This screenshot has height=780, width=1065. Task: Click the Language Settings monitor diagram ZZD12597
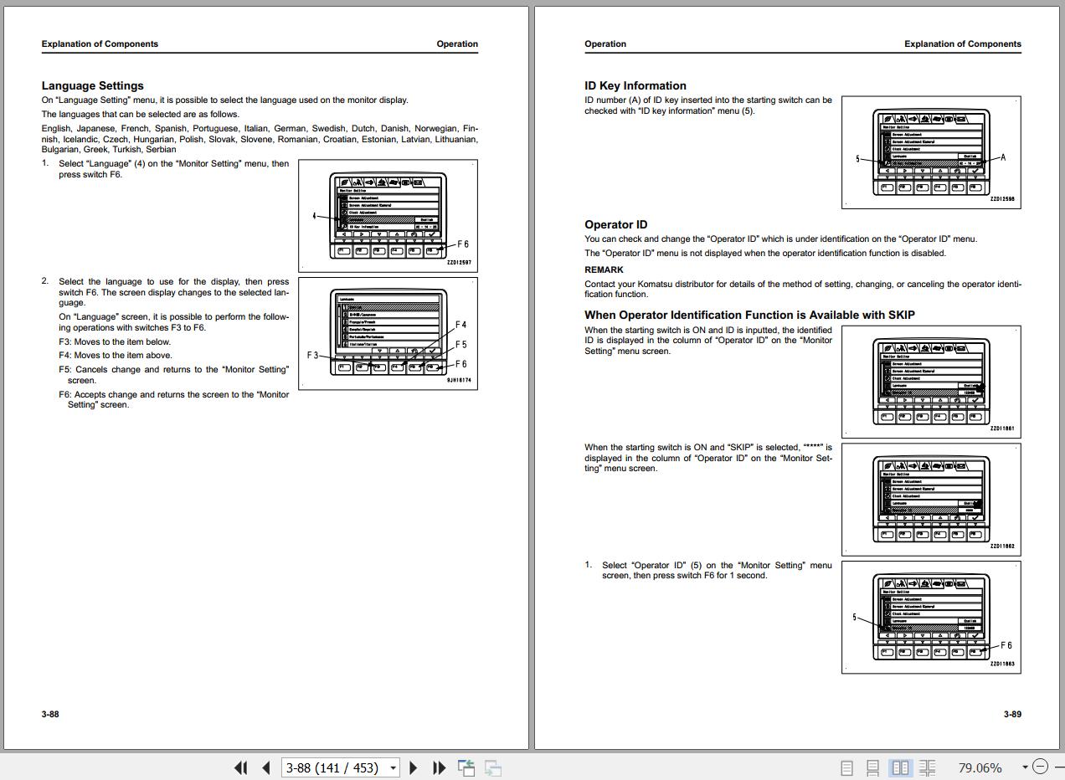coord(388,215)
